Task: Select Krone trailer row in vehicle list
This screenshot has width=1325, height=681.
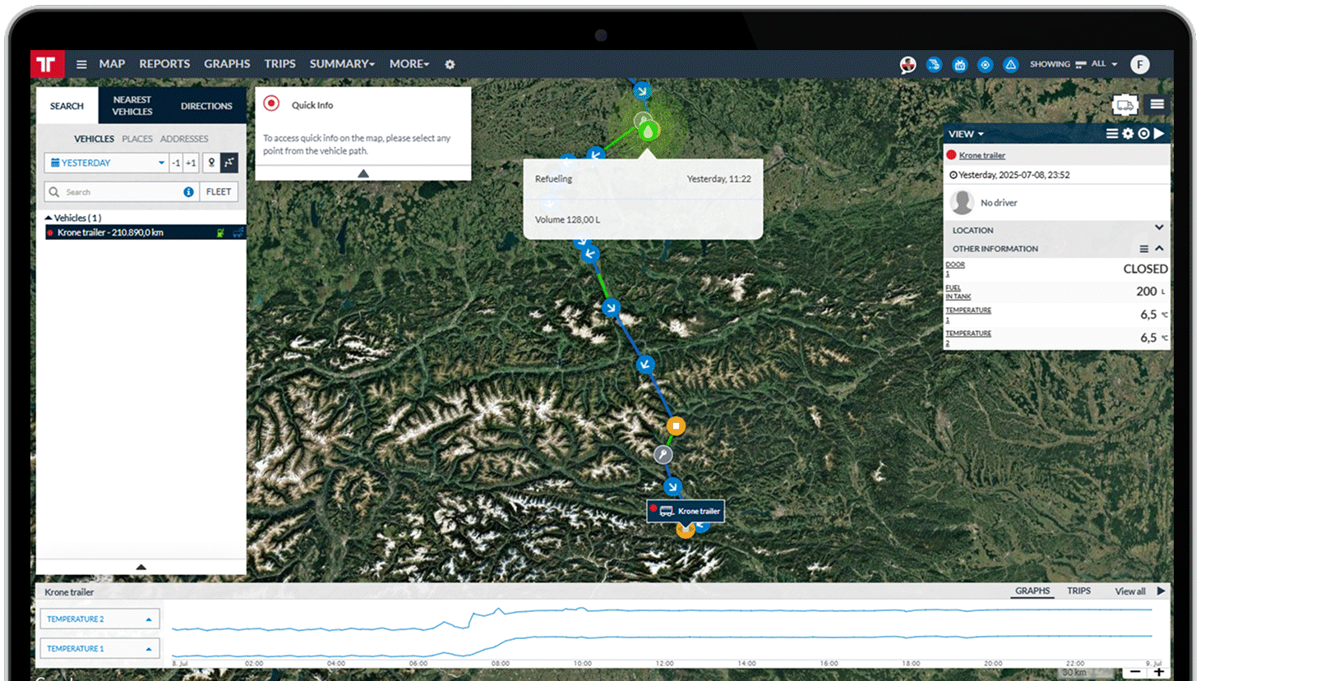Action: (x=145, y=232)
